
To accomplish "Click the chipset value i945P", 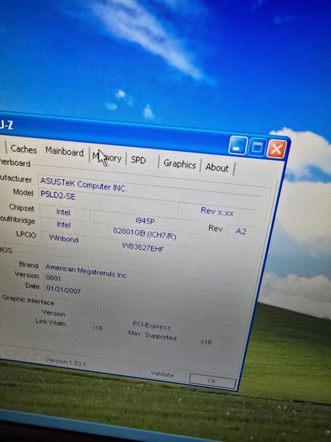I will 145,221.
